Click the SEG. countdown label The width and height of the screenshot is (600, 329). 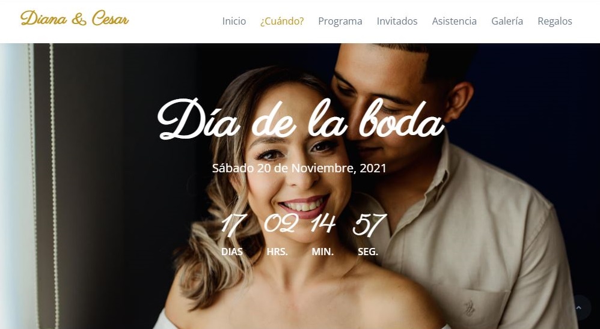368,252
